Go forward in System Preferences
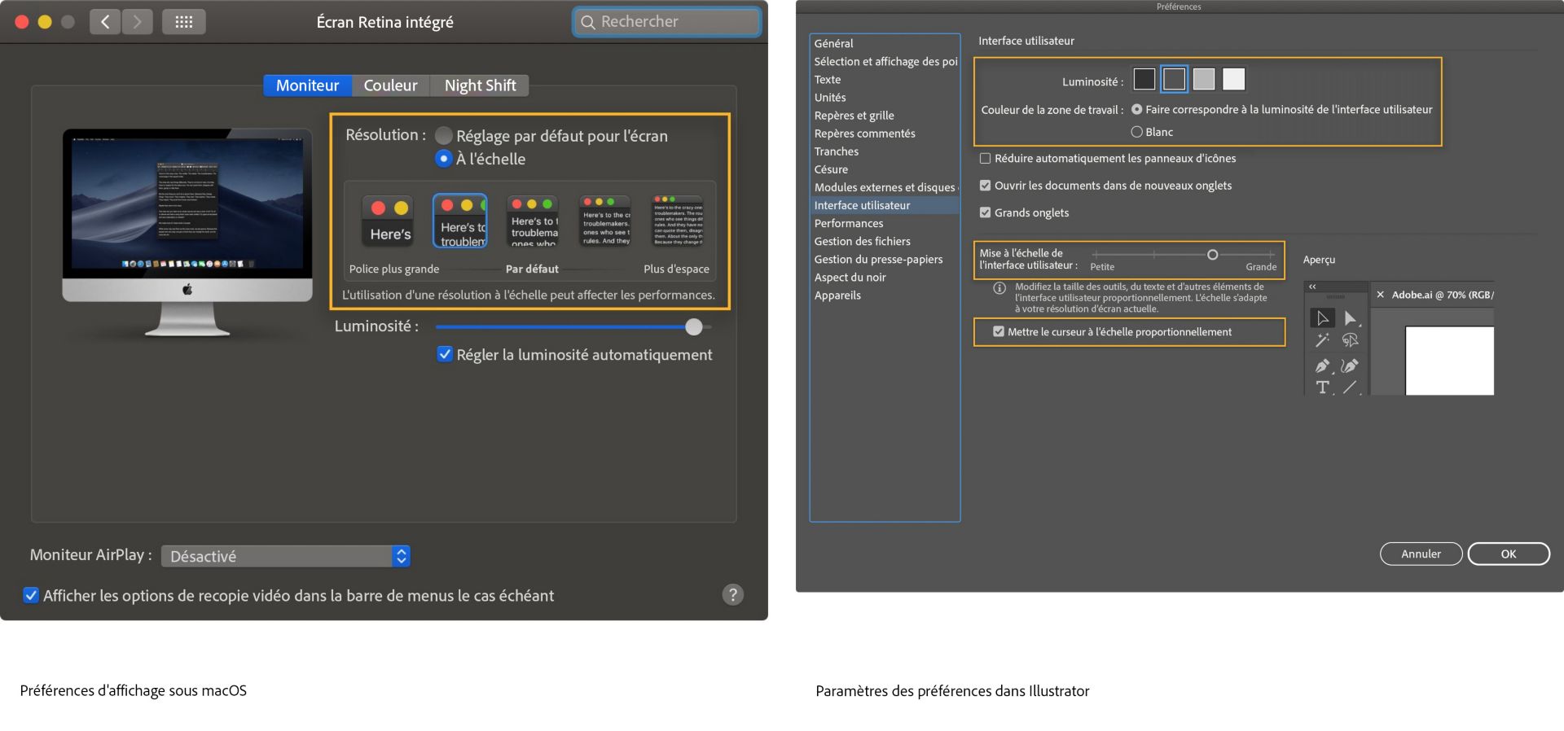The image size is (1564, 731). tap(137, 22)
